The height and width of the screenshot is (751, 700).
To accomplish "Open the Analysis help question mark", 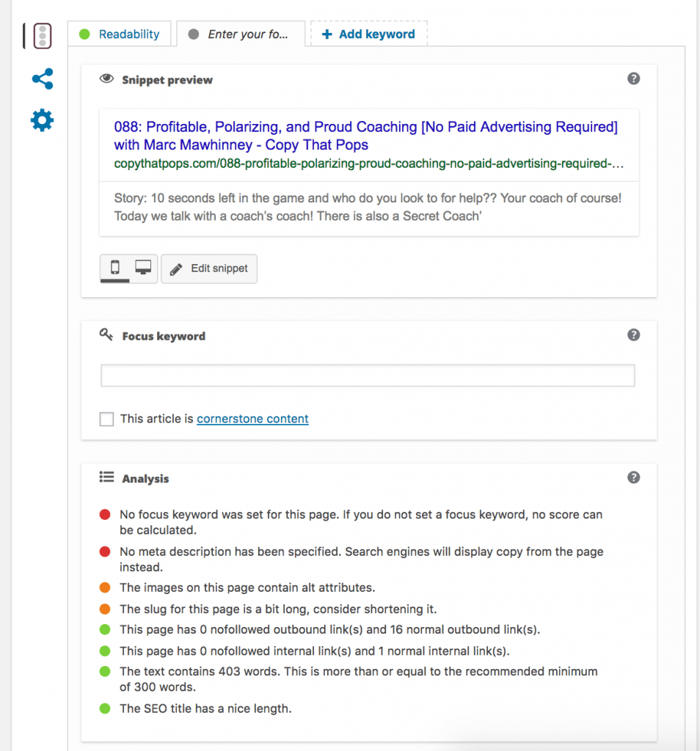I will point(634,477).
